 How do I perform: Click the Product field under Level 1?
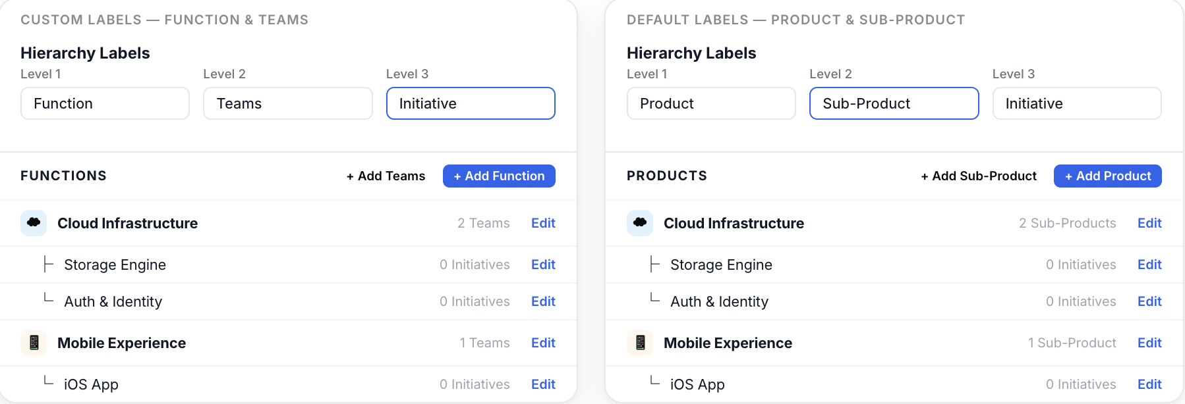pos(710,103)
